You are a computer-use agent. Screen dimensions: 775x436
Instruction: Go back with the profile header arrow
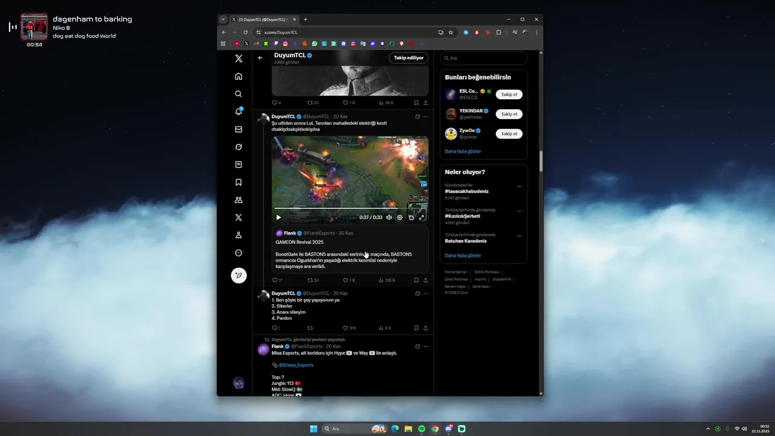click(x=260, y=58)
